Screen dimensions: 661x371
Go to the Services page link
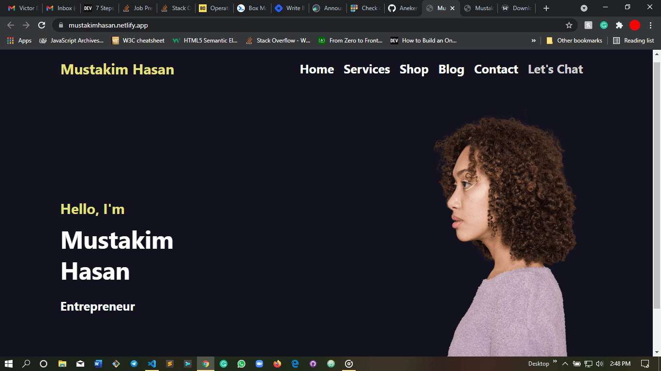(x=366, y=70)
